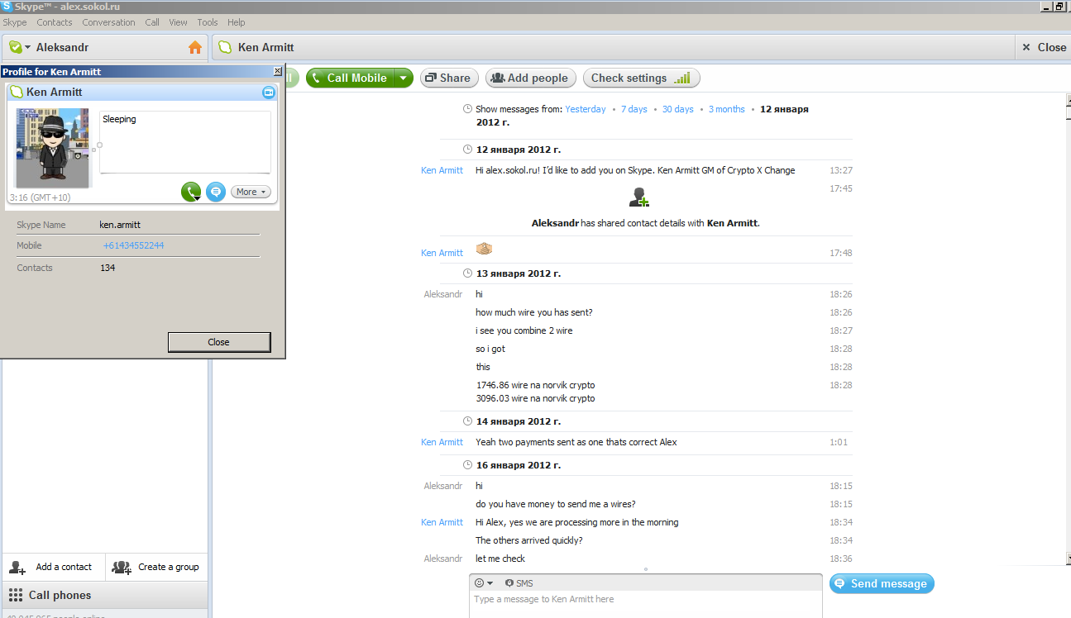Click the message 'i see you combine 2 wire'
The height and width of the screenshot is (618, 1071).
coord(524,330)
